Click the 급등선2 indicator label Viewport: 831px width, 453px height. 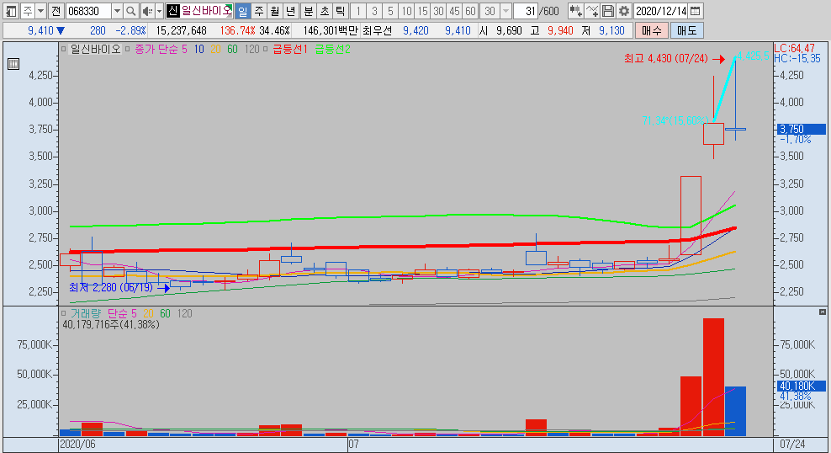tap(332, 50)
